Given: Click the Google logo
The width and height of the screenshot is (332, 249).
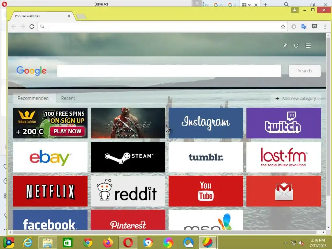Looking at the screenshot, I should click(31, 71).
